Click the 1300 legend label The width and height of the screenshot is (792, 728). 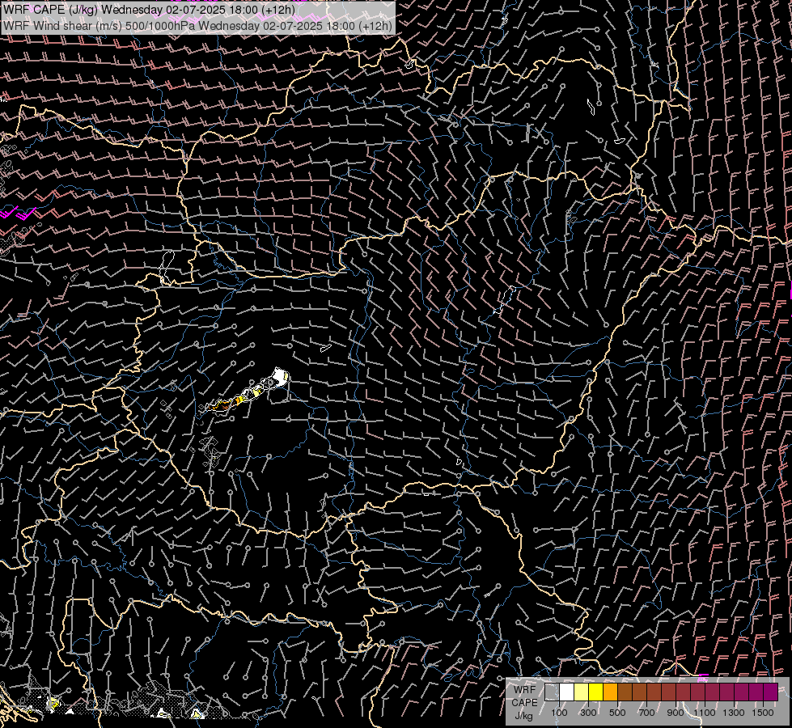coord(734,713)
